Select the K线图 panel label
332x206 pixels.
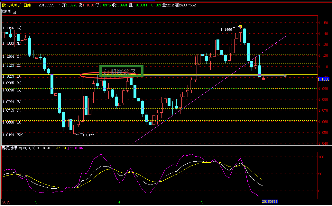(6, 12)
